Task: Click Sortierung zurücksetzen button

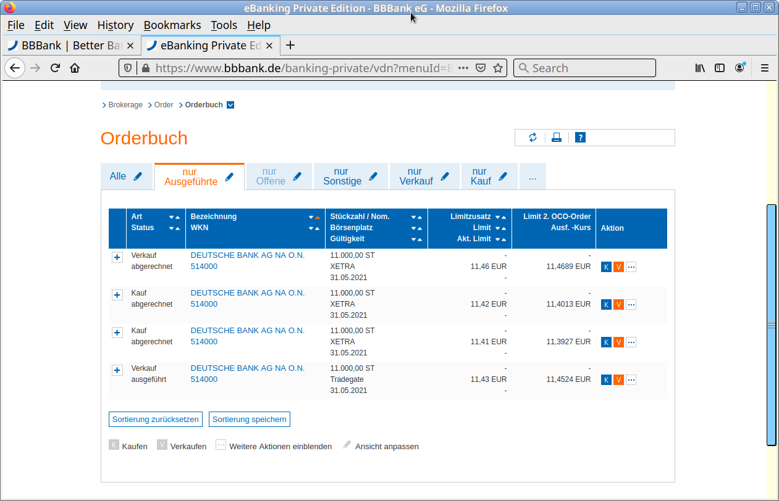Action: pos(156,420)
